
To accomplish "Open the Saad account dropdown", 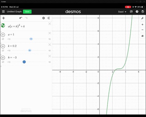I will 122,12.
